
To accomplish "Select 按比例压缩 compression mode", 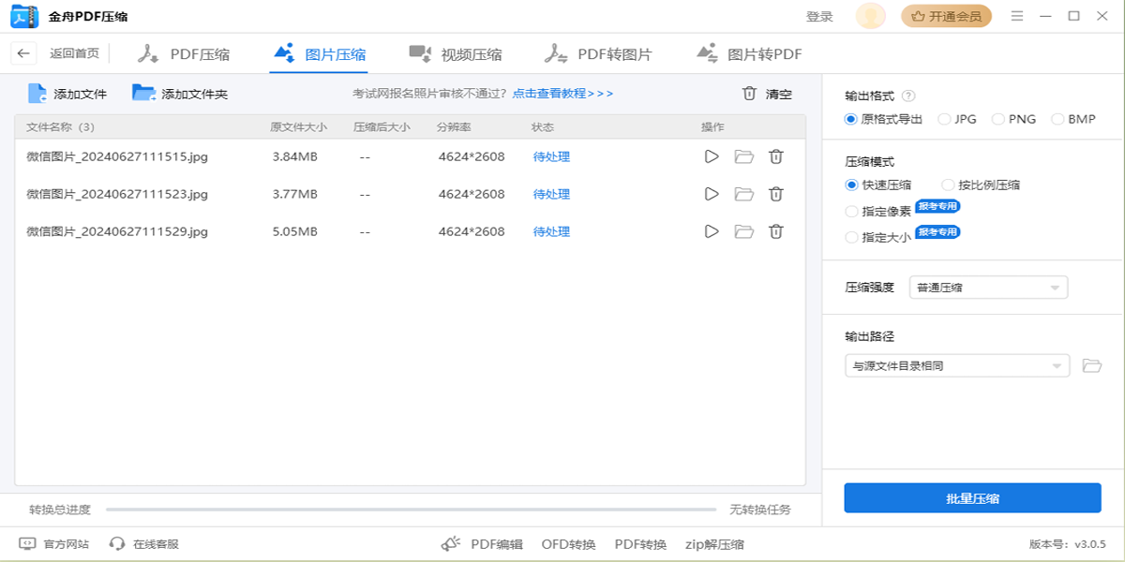I will pyautogui.click(x=981, y=185).
